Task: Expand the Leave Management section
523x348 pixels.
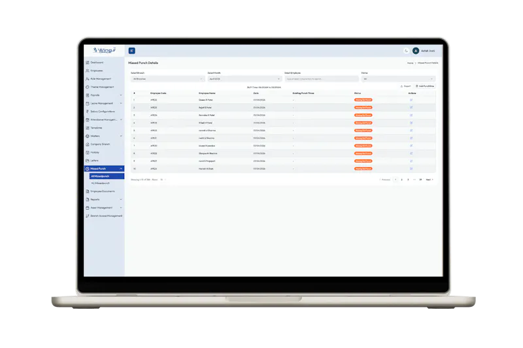Action: pos(105,103)
